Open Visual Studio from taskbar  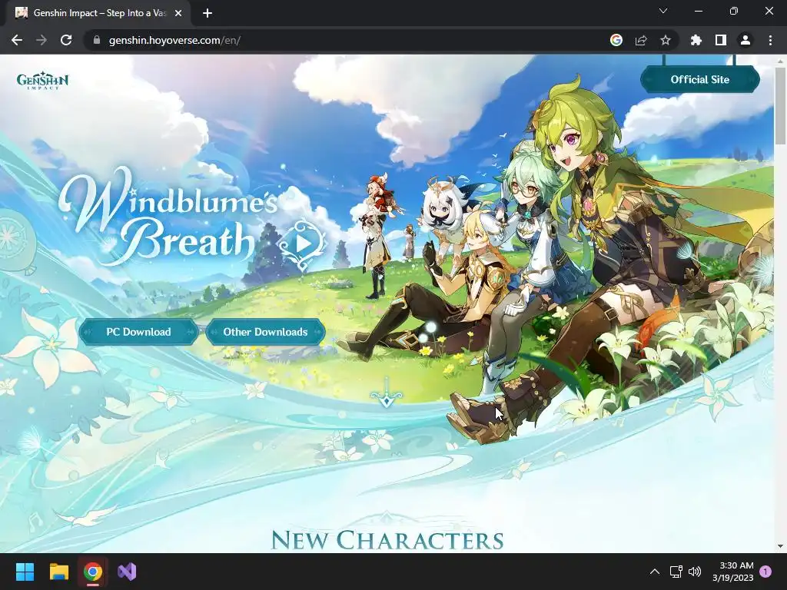127,572
